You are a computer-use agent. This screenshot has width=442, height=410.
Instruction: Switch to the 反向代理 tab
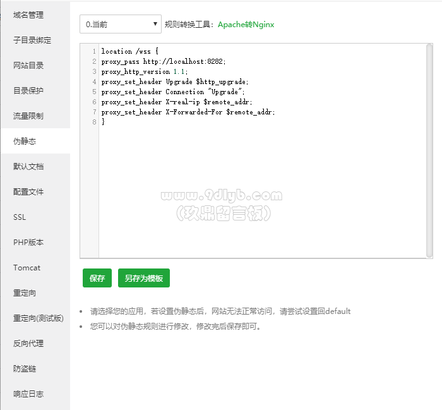[35, 344]
